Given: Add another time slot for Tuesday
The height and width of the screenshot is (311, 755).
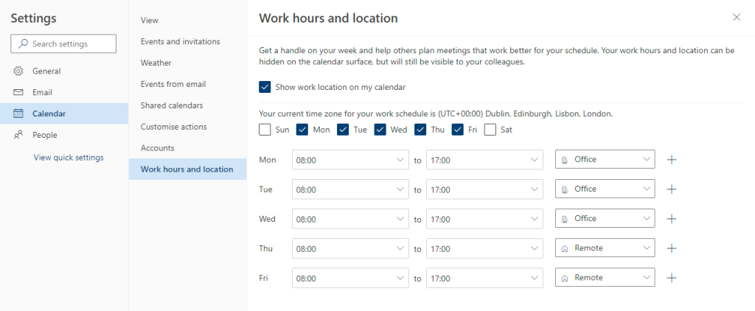Looking at the screenshot, I should pyautogui.click(x=671, y=189).
